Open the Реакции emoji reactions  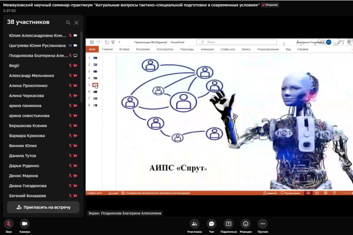pos(246,224)
